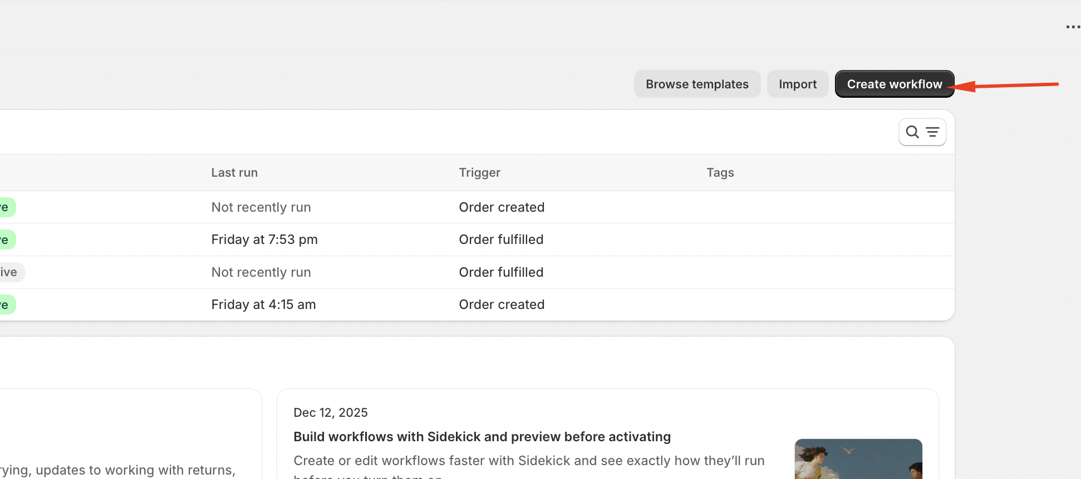
Task: Click the search and filter workflows icon
Action: (x=922, y=132)
